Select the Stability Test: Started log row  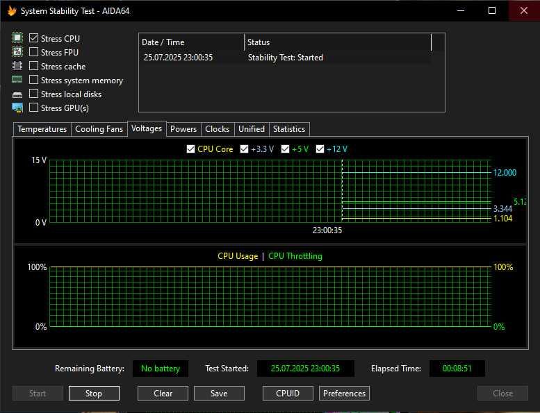[285, 58]
